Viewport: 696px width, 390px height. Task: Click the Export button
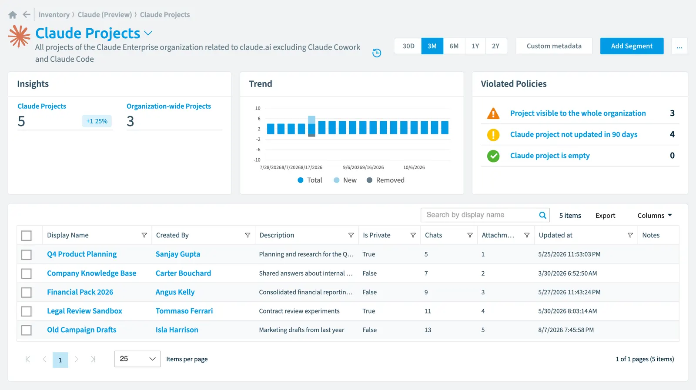[605, 216]
